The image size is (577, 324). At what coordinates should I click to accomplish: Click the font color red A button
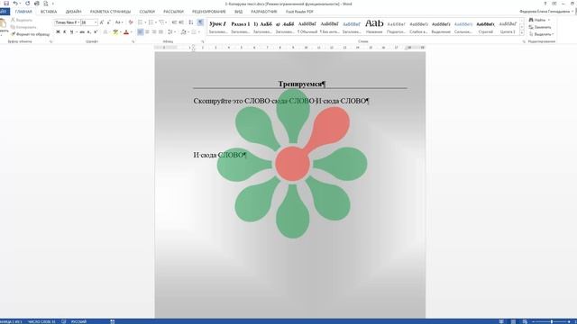point(126,32)
